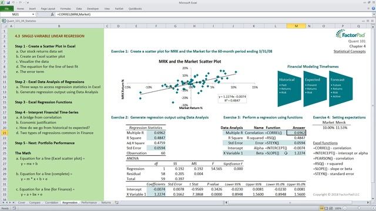Image resolution: width=376 pixels, height=211 pixels.
Task: Expand the Name Box dropdown arrow
Action: [33, 14]
